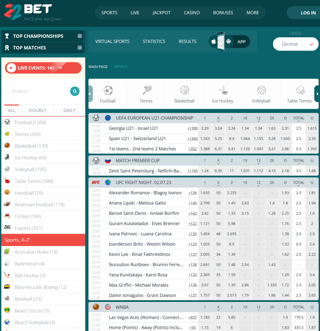Expand 12 column chevron in UFC Fight Night header
This screenshot has width=320, height=331.
point(258,186)
